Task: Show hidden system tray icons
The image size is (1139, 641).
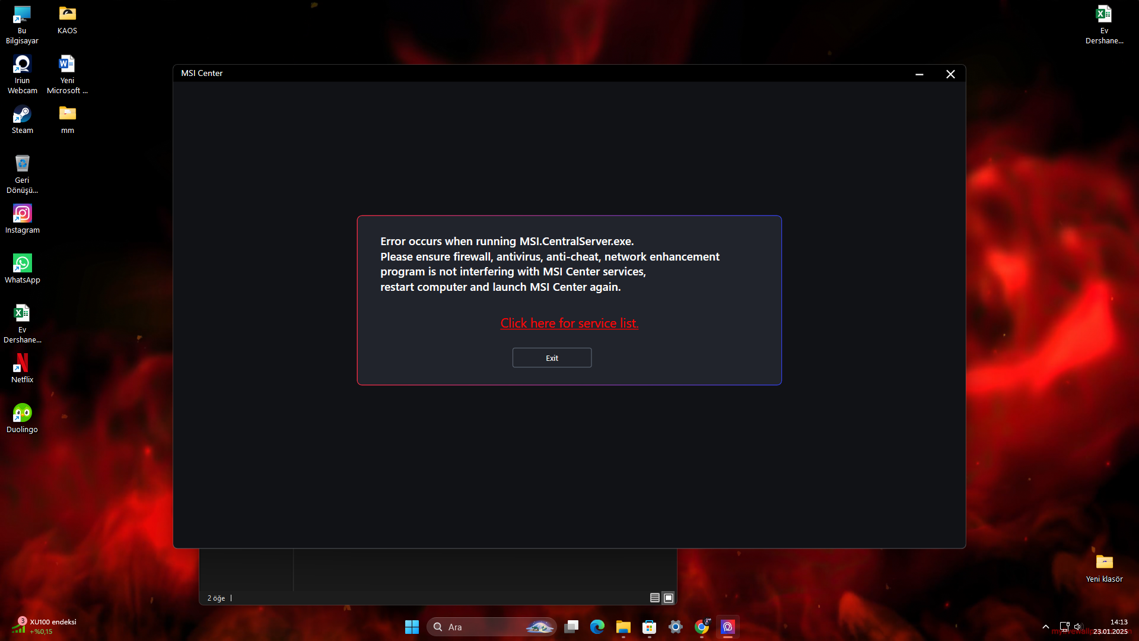Action: pyautogui.click(x=1046, y=627)
